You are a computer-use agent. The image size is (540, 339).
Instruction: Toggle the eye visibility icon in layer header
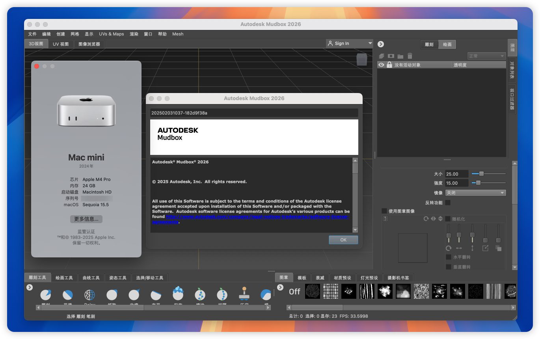381,65
